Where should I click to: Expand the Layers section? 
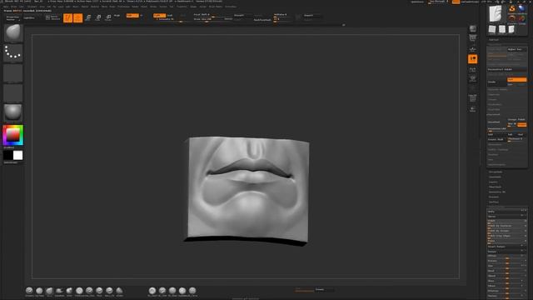[493, 182]
